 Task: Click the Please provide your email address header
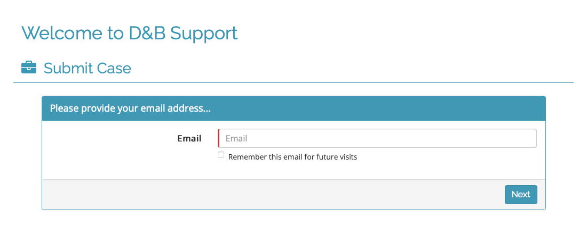pos(130,108)
